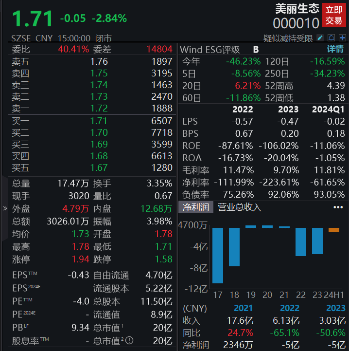Click the 2021 financial year header
349x351 pixels.
point(243,309)
